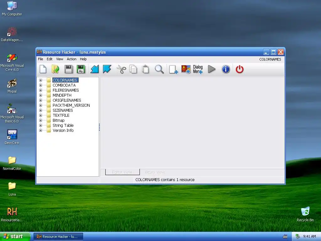Select the Microsoft Visual C++ 6.0 shortcut
321x241 pixels.
12,63
